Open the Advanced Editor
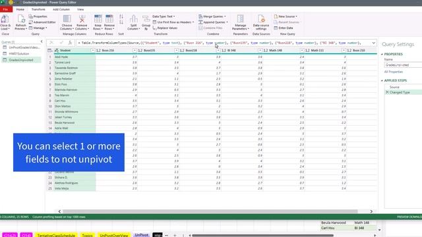This screenshot has width=422, height=237. coord(42,22)
